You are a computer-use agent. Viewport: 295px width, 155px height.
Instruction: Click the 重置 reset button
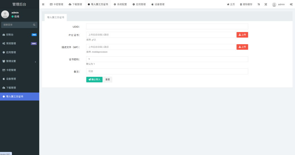point(108,79)
